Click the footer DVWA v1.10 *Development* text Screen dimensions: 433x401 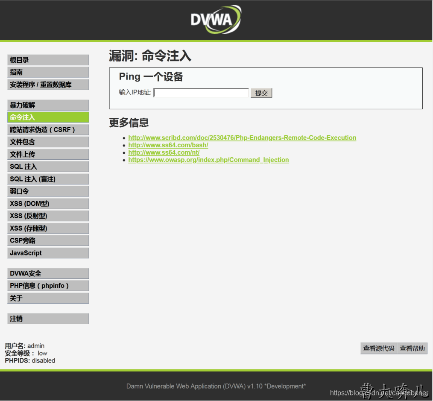pos(216,386)
